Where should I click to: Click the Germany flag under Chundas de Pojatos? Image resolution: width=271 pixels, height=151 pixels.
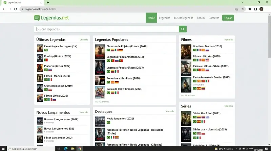[x=121, y=50]
